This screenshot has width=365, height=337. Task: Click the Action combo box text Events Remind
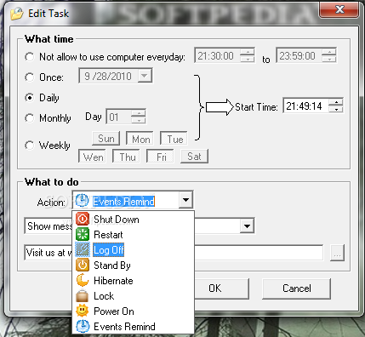click(123, 201)
